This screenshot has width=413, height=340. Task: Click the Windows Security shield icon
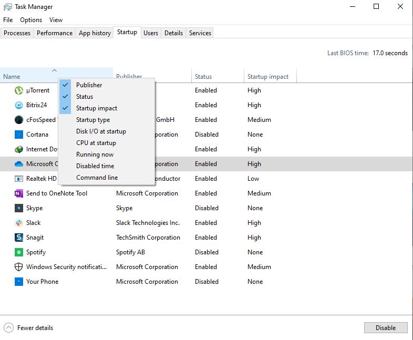[19, 267]
